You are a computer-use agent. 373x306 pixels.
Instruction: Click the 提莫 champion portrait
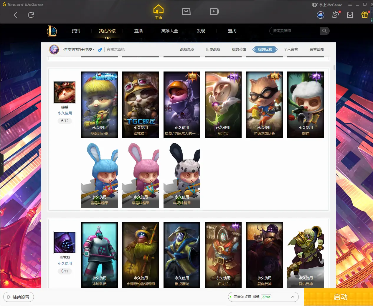65,92
